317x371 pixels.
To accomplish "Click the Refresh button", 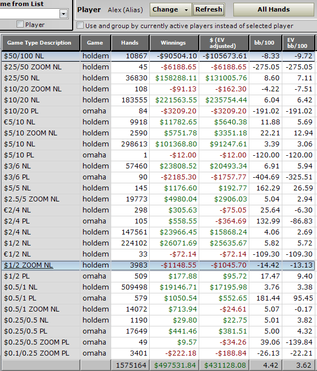I will click(209, 9).
